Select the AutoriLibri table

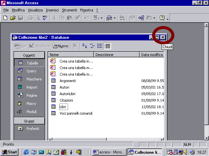pos(67,94)
